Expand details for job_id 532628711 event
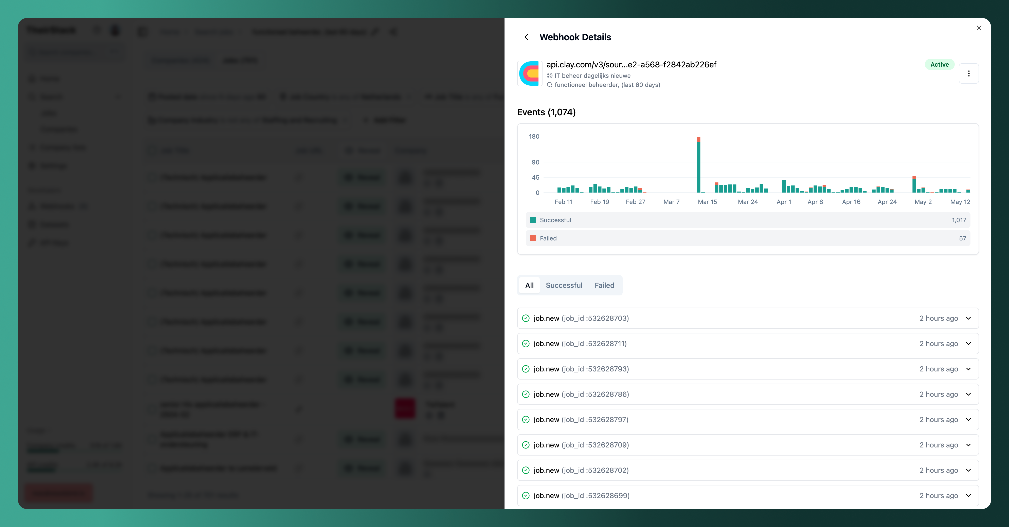The height and width of the screenshot is (527, 1009). coord(969,344)
